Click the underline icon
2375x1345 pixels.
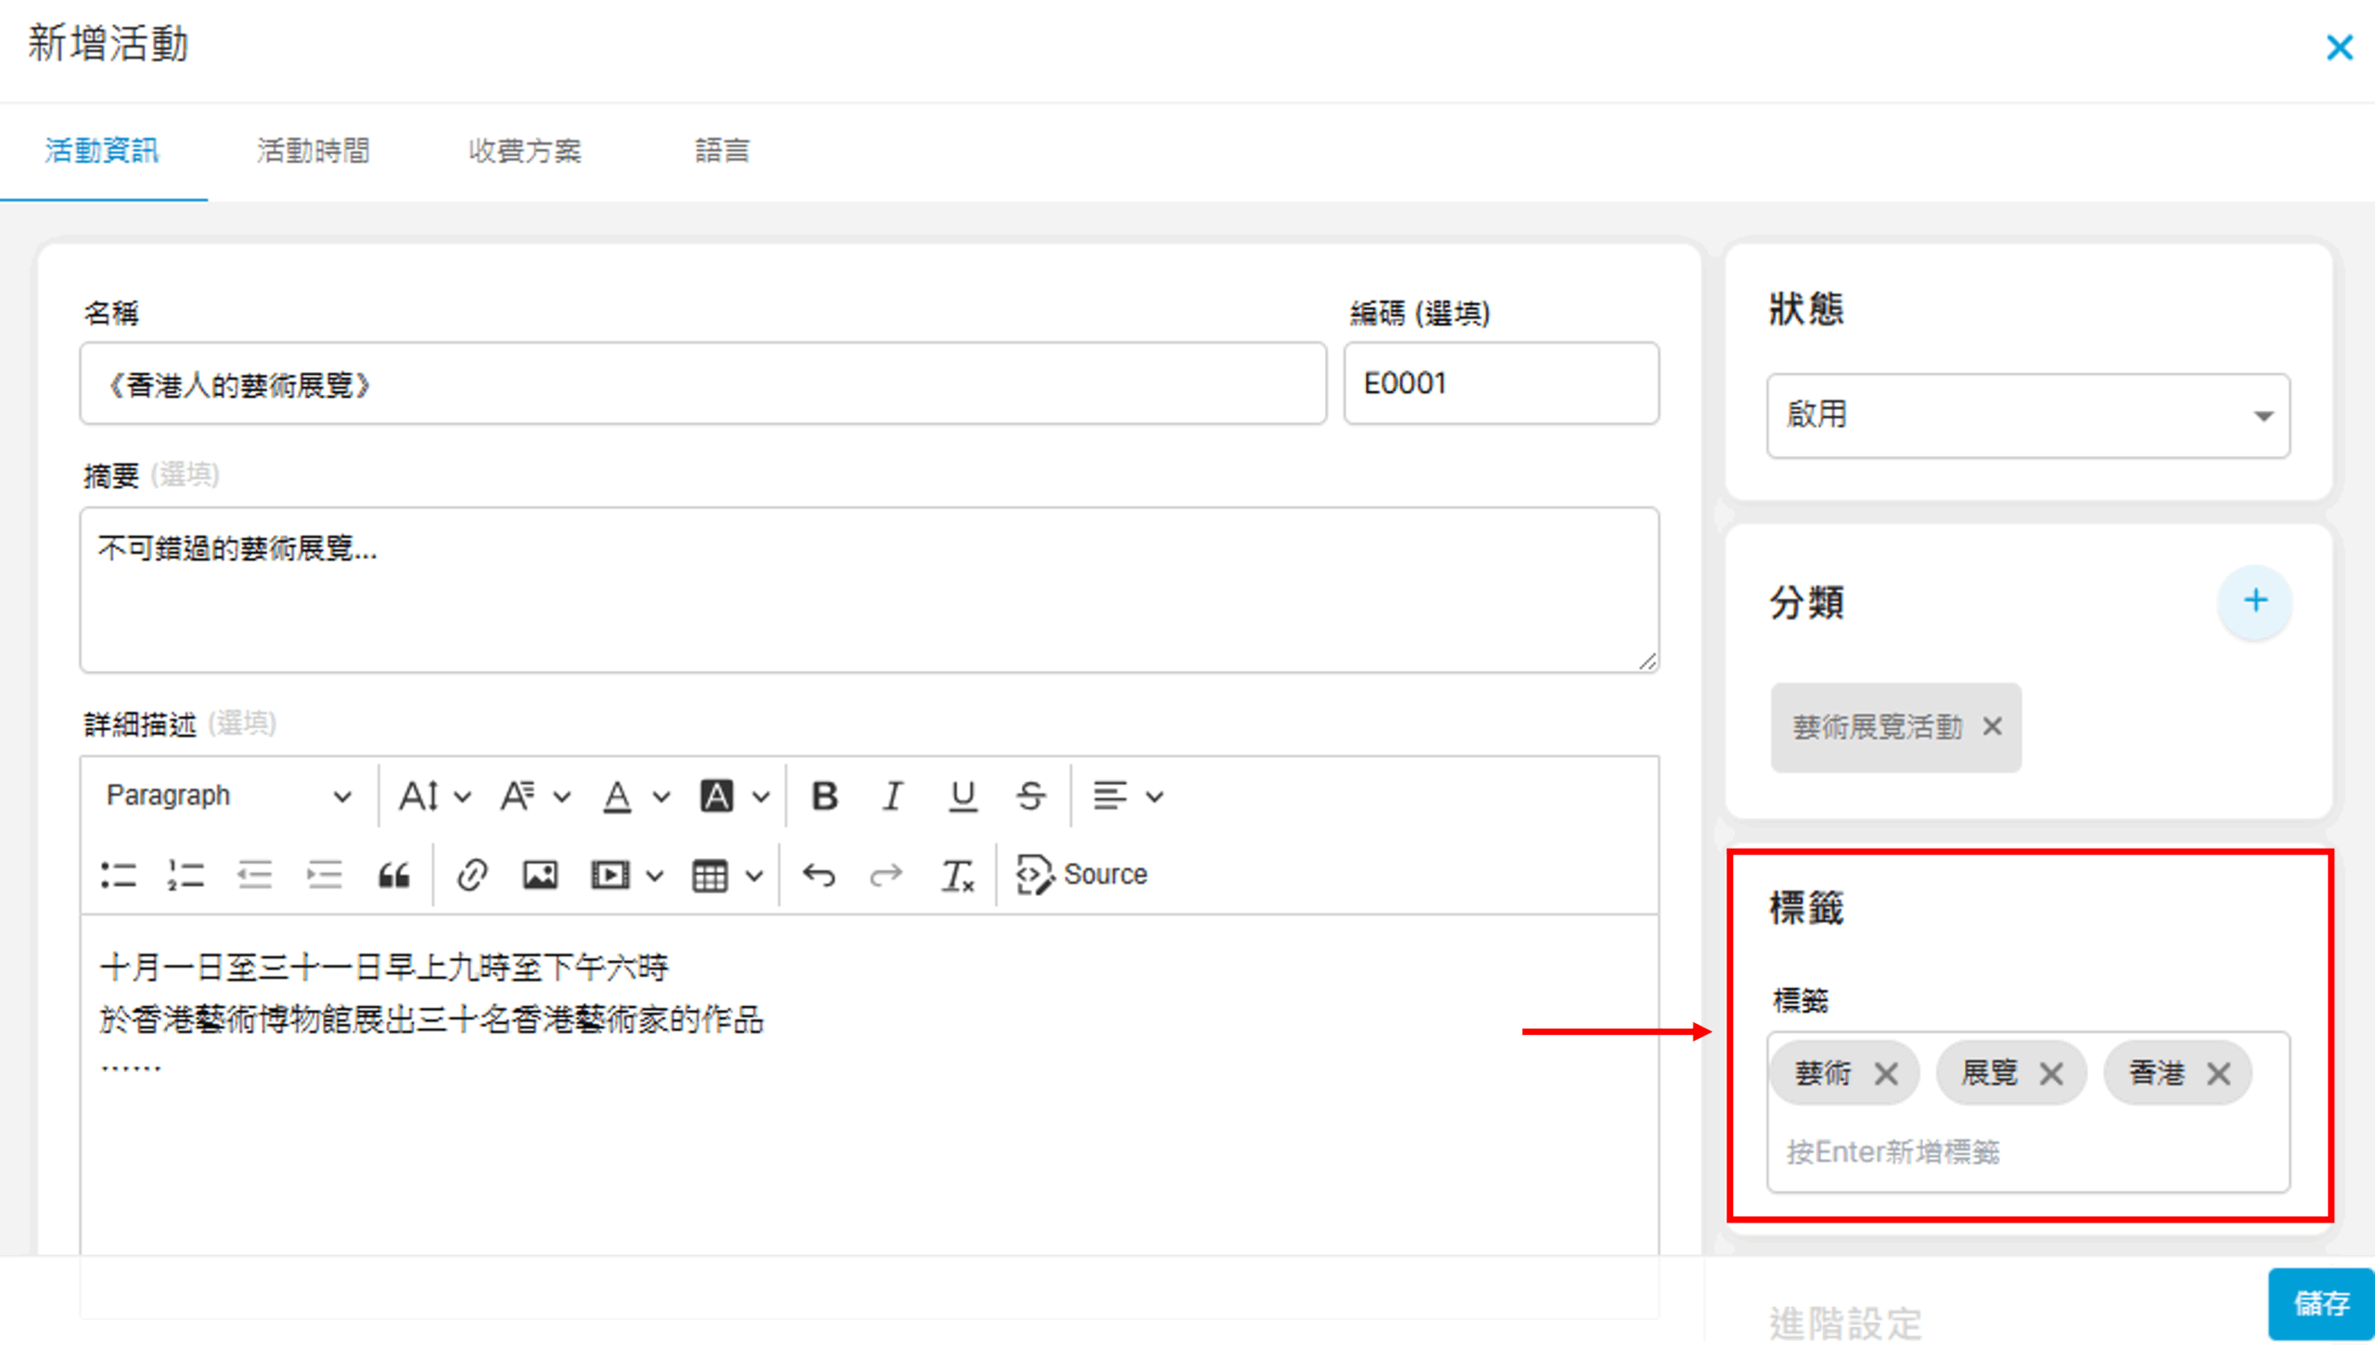[962, 796]
